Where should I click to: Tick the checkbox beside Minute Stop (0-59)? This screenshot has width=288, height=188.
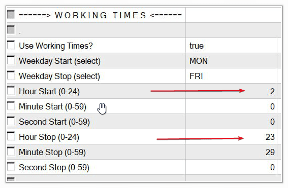pyautogui.click(x=11, y=152)
